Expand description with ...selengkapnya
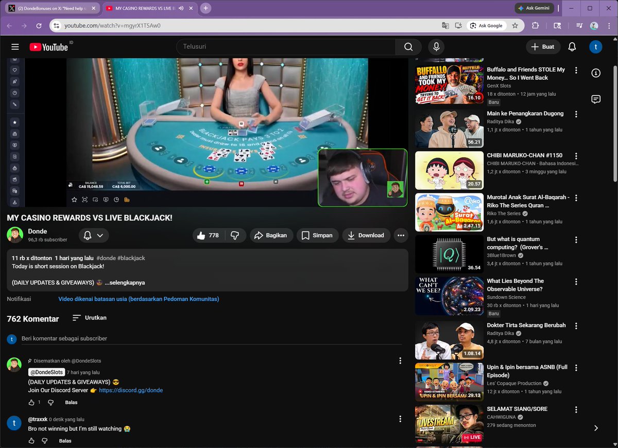This screenshot has width=618, height=448. pos(125,282)
